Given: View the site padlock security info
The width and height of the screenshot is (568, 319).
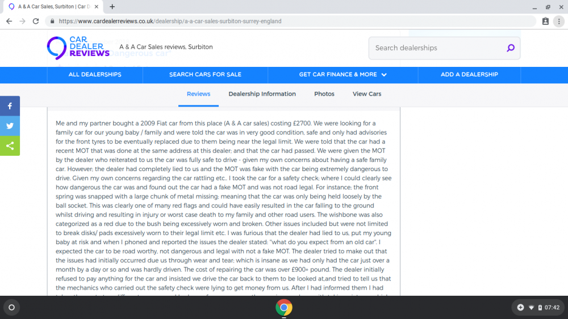Looking at the screenshot, I should tap(52, 22).
